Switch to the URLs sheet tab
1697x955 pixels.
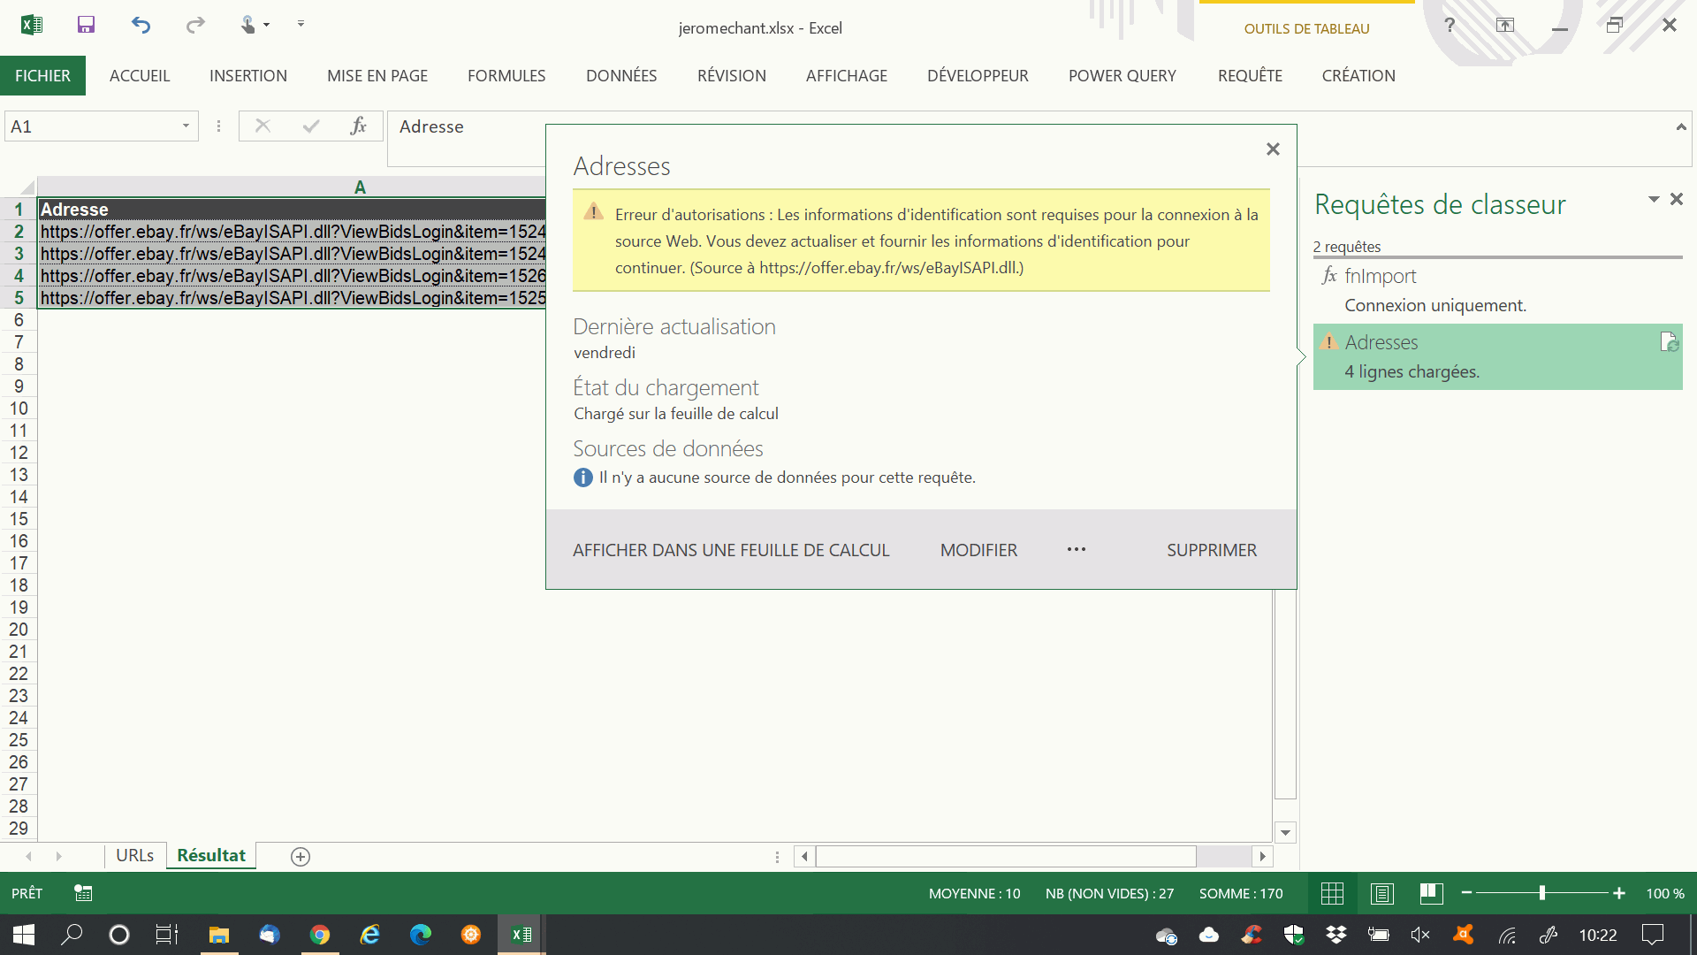134,855
